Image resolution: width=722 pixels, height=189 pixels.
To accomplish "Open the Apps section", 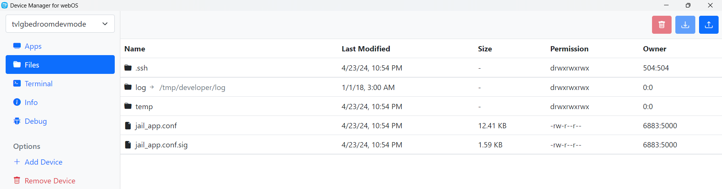I will tap(33, 46).
